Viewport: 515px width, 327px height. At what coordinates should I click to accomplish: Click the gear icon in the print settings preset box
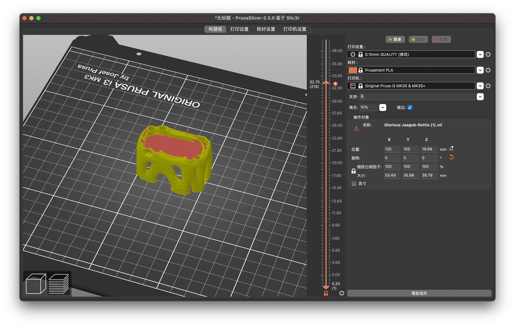(353, 55)
